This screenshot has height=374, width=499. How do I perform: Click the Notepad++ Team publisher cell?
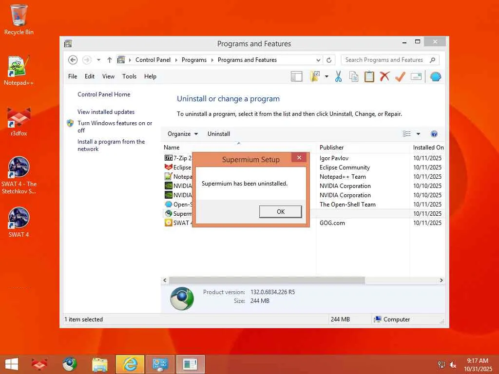point(343,176)
